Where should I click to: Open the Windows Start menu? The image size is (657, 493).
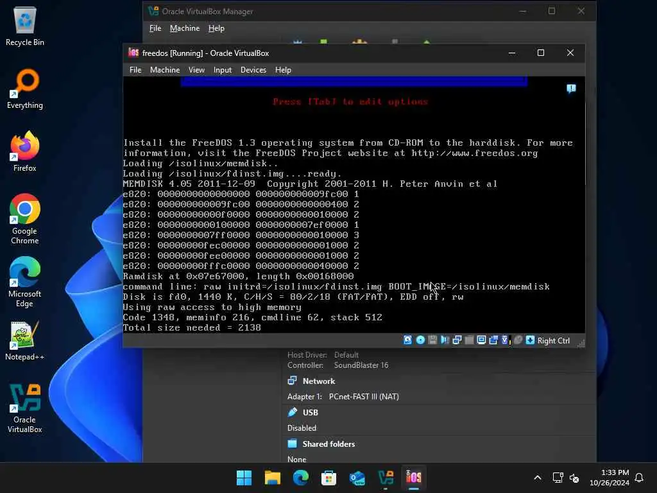(244, 478)
